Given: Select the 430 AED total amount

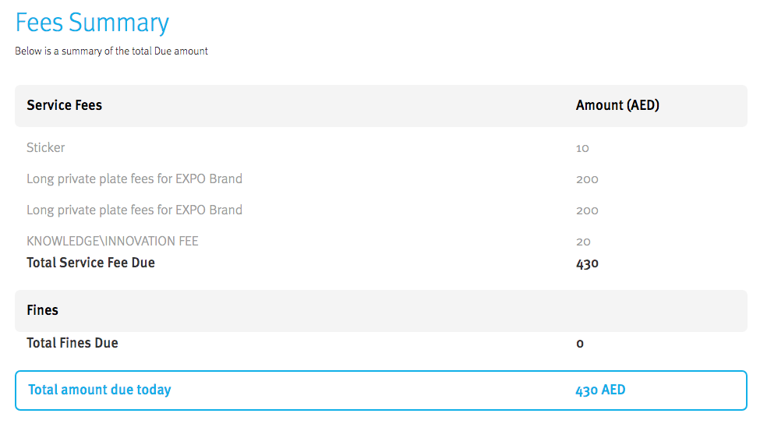Looking at the screenshot, I should point(600,390).
